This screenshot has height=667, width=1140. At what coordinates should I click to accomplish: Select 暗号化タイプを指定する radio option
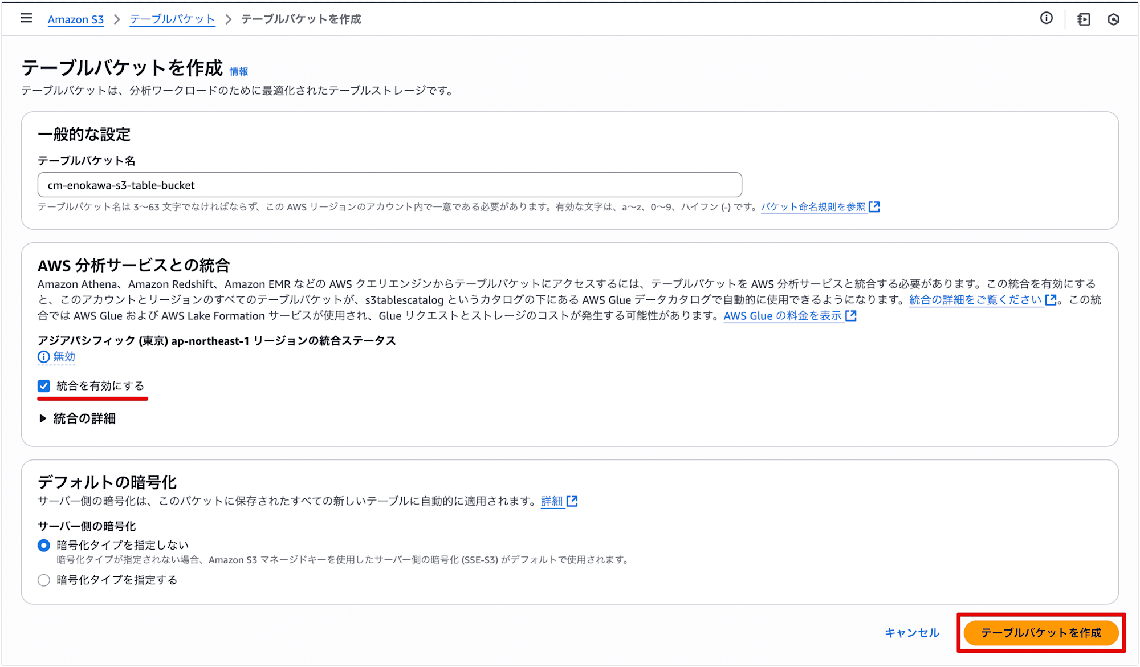pyautogui.click(x=44, y=580)
